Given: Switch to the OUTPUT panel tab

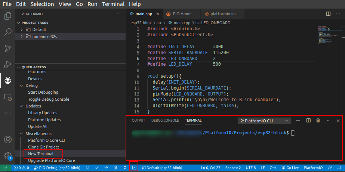Looking at the screenshot, I should tap(138, 121).
